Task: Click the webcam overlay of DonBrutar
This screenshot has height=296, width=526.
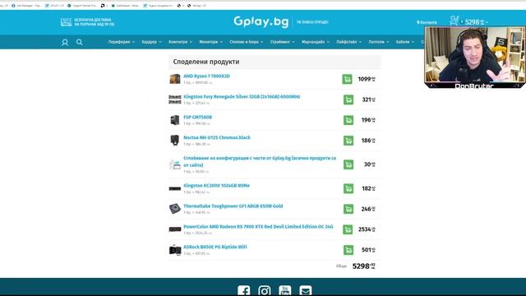Action: pyautogui.click(x=475, y=58)
